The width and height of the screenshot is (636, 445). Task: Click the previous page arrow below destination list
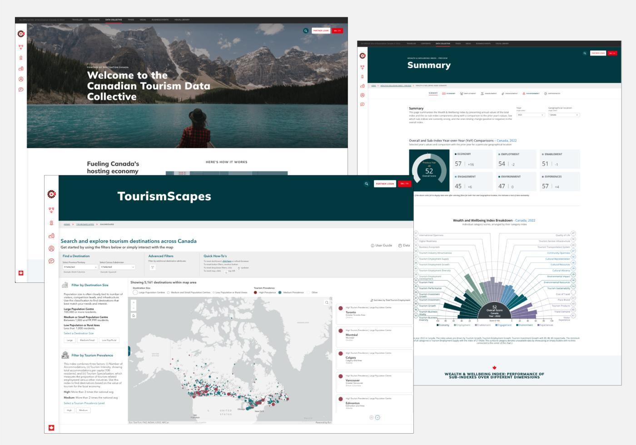pyautogui.click(x=371, y=417)
